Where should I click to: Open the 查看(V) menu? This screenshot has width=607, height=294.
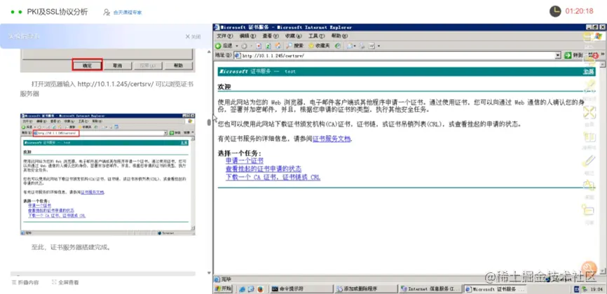tap(271, 36)
